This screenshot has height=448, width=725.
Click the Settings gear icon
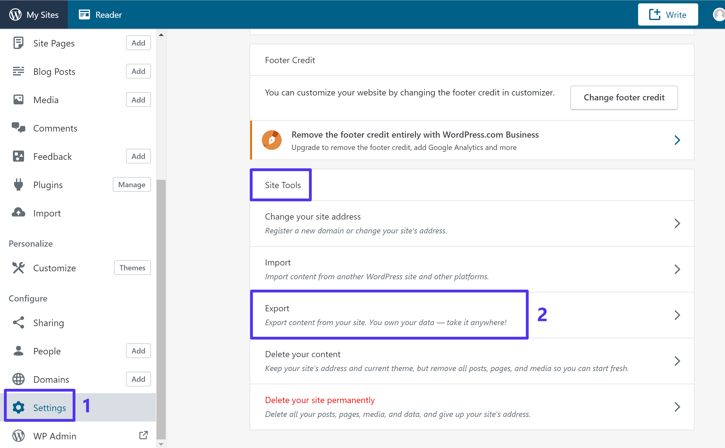18,407
